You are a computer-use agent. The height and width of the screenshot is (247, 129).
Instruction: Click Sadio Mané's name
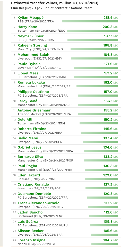click(28, 138)
